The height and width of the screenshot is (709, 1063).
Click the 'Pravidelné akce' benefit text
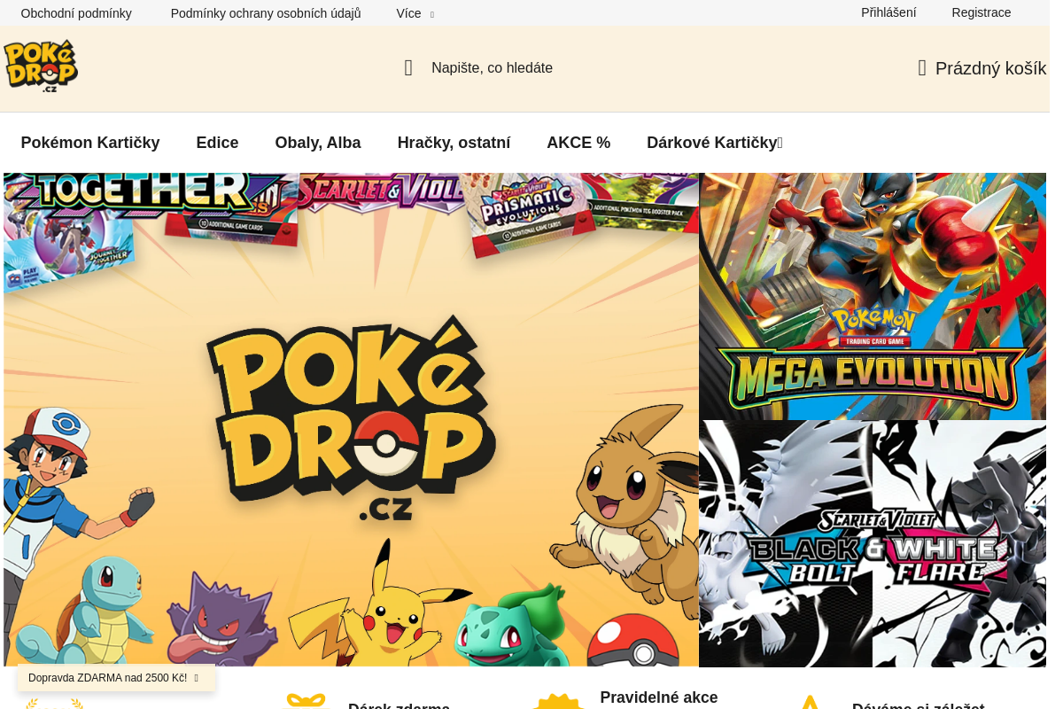point(659,697)
